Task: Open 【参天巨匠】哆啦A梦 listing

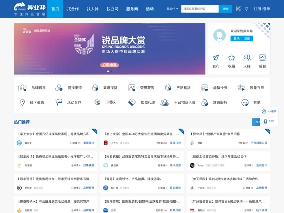Action: pos(224,179)
